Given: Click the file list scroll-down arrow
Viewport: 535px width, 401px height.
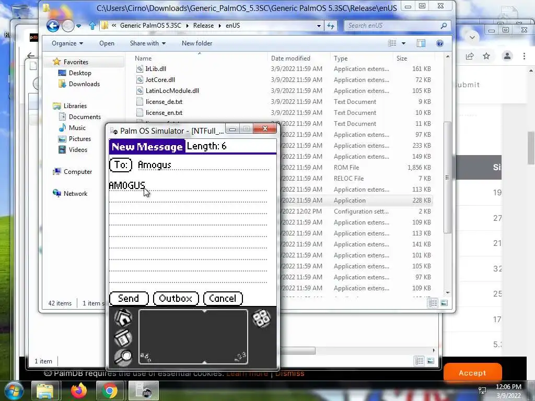Looking at the screenshot, I should click(448, 292).
